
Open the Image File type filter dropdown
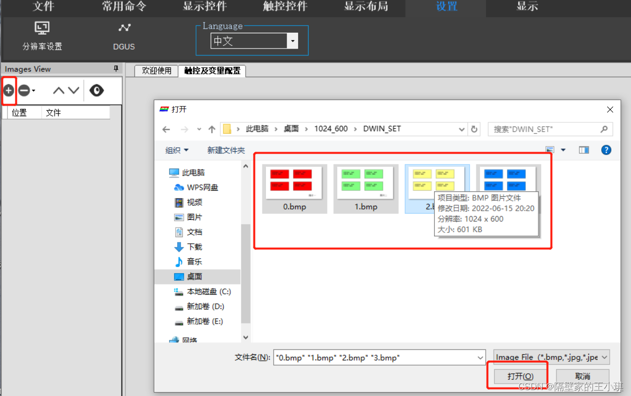click(606, 357)
